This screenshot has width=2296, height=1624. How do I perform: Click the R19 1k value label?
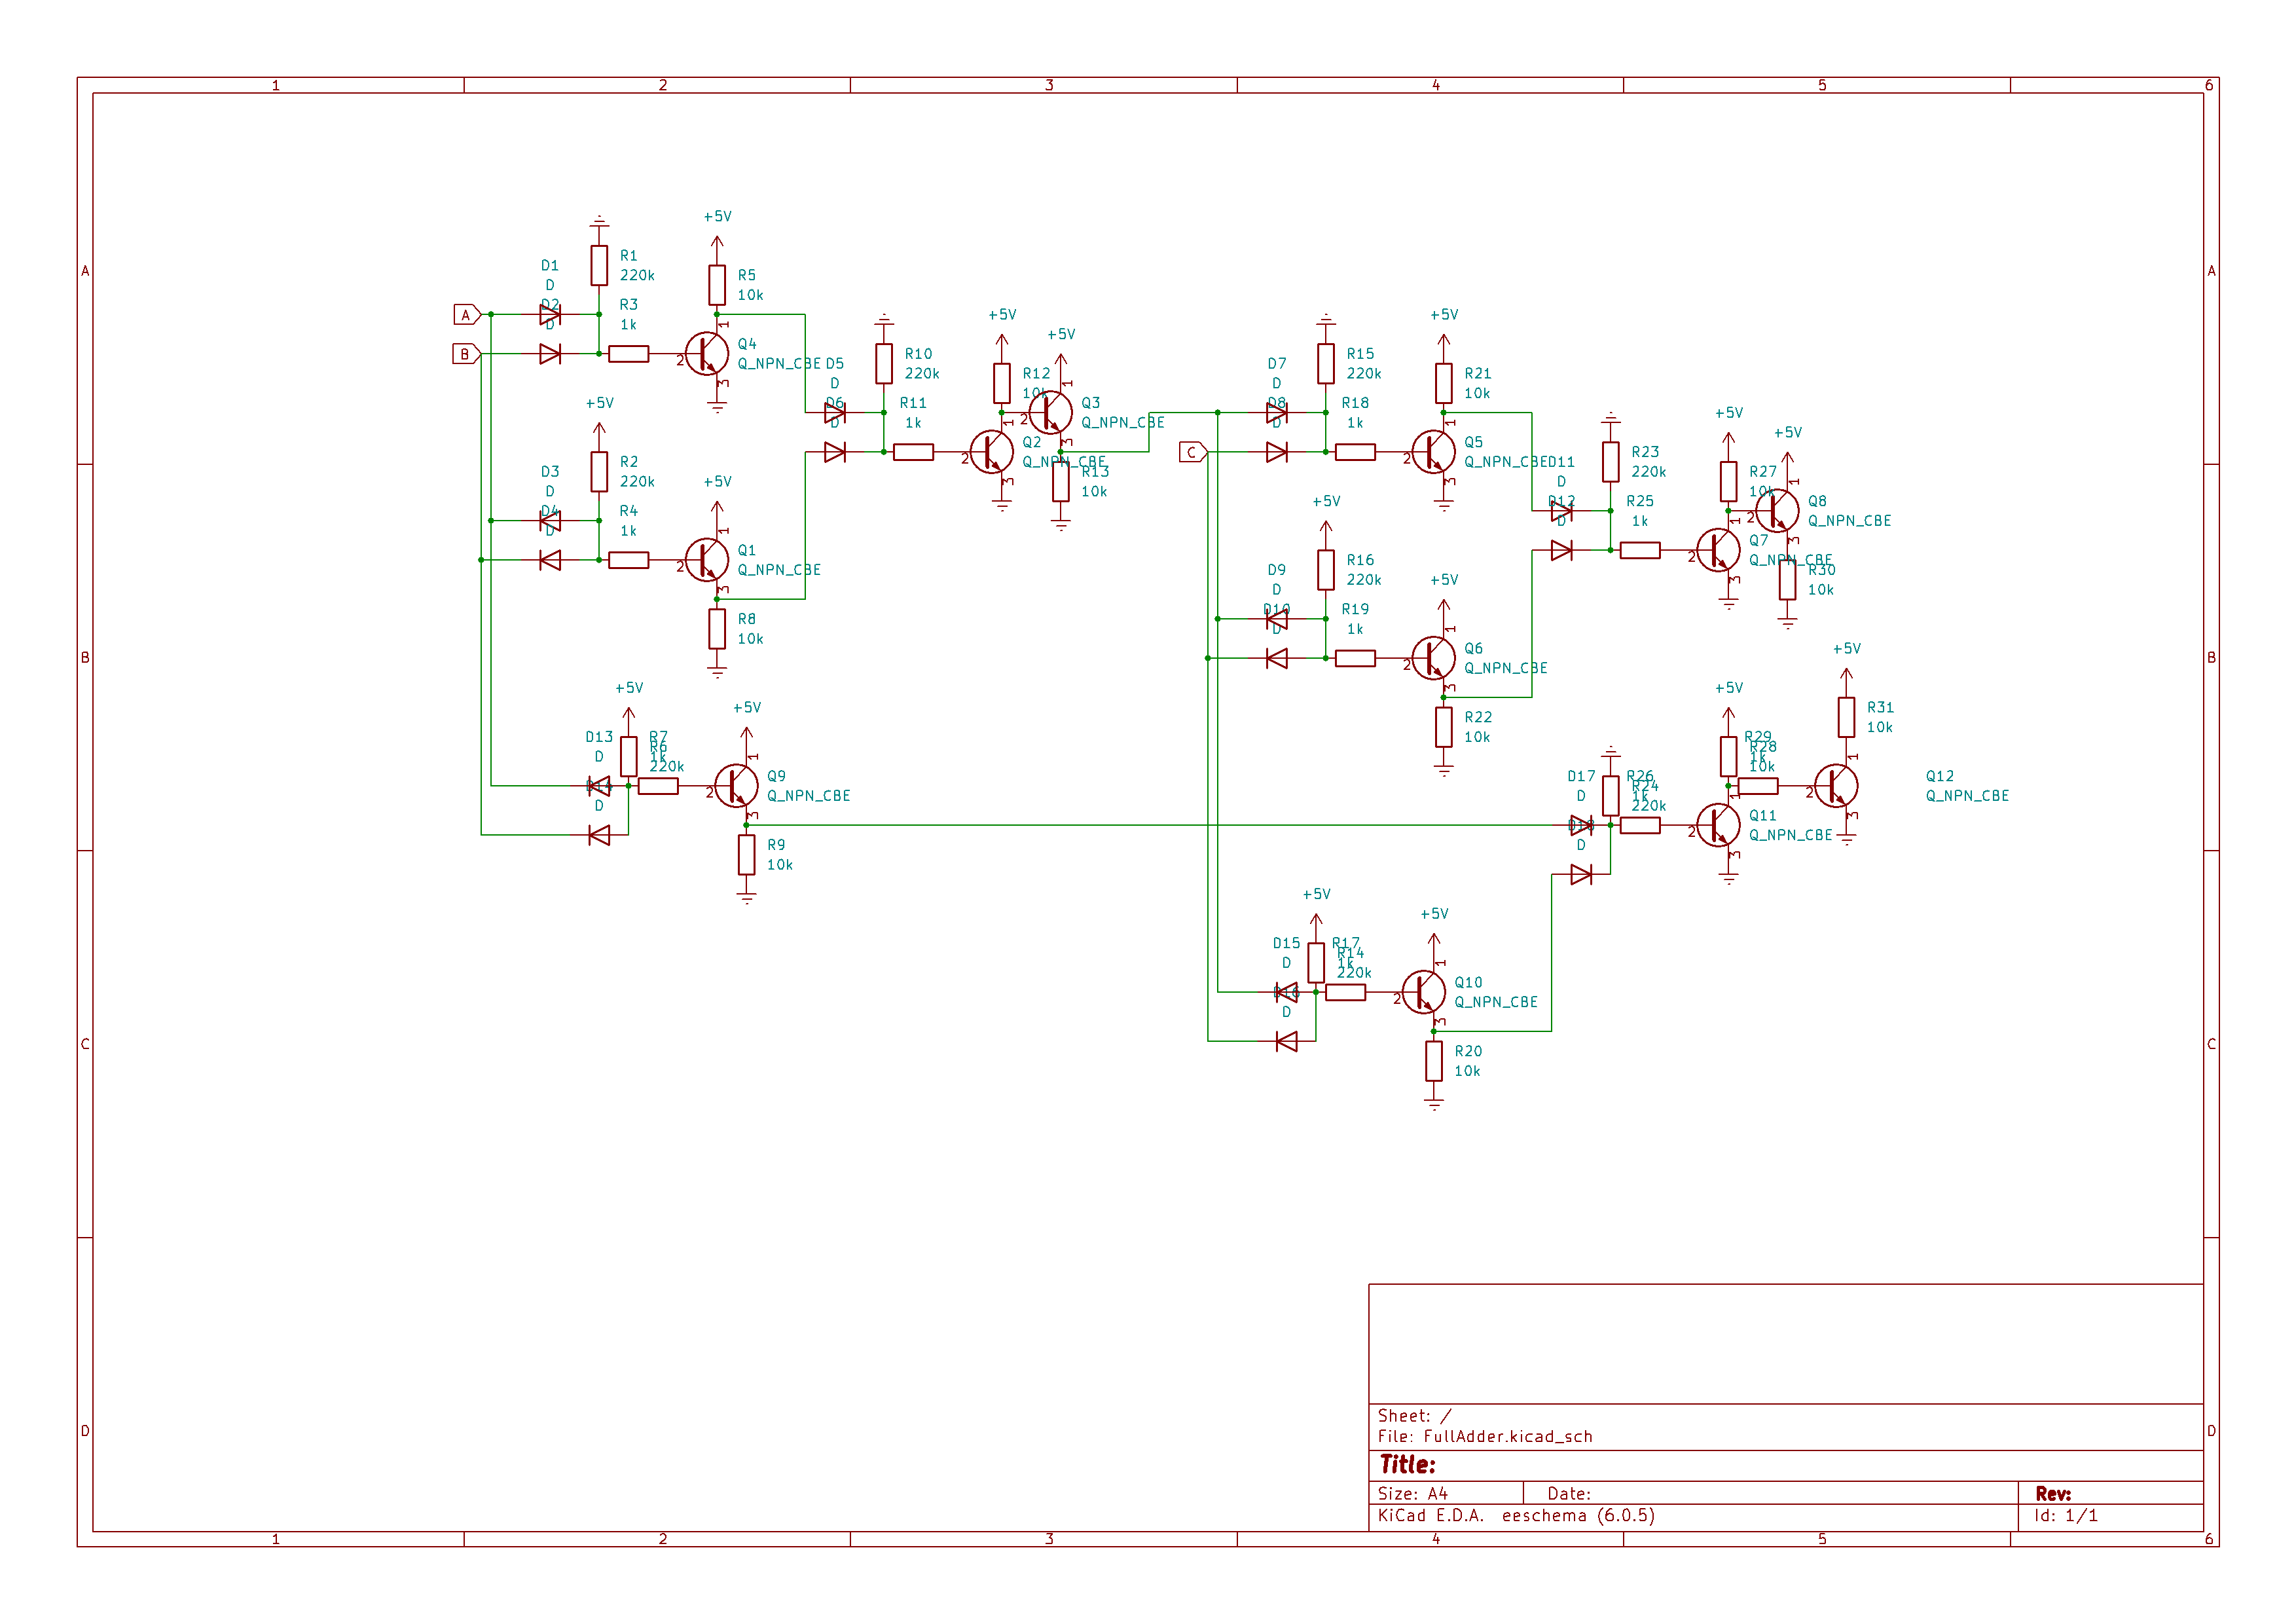pyautogui.click(x=1355, y=629)
